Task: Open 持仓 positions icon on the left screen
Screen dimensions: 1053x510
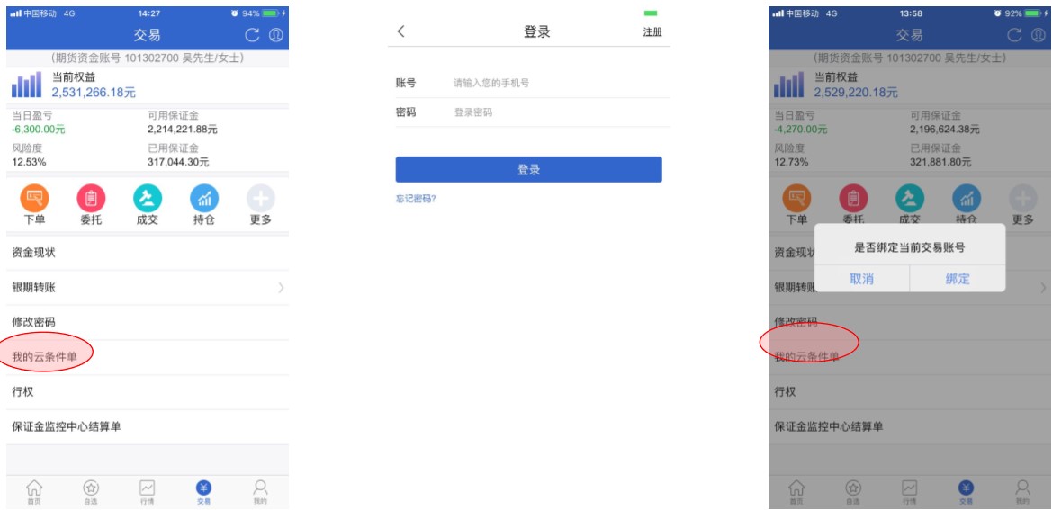Action: [203, 199]
